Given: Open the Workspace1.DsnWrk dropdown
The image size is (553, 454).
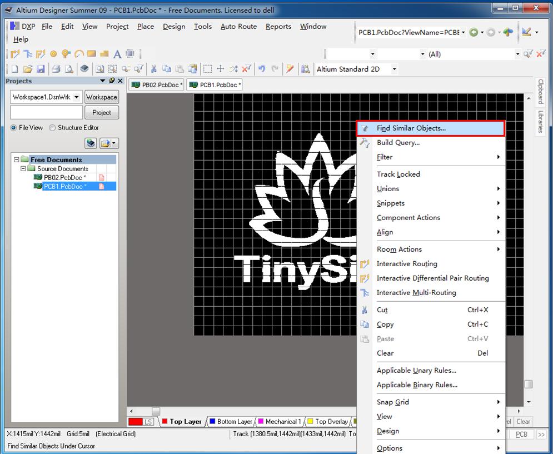Looking at the screenshot, I should click(76, 97).
